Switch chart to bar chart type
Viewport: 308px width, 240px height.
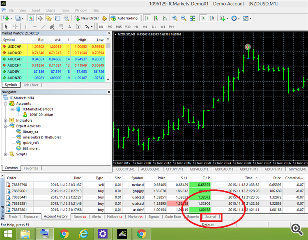tap(147, 18)
